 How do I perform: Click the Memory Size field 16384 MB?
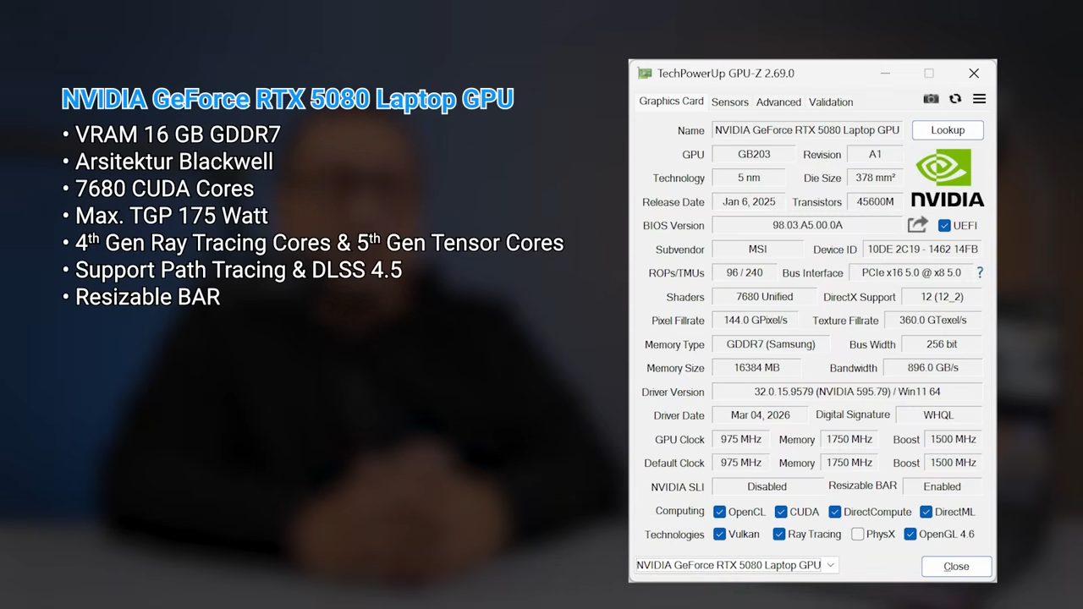point(756,368)
